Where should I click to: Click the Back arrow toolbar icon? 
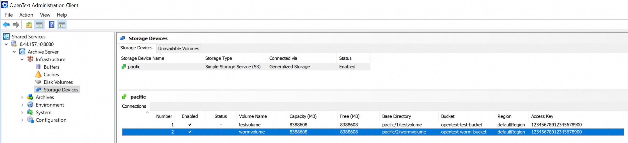pyautogui.click(x=6, y=25)
